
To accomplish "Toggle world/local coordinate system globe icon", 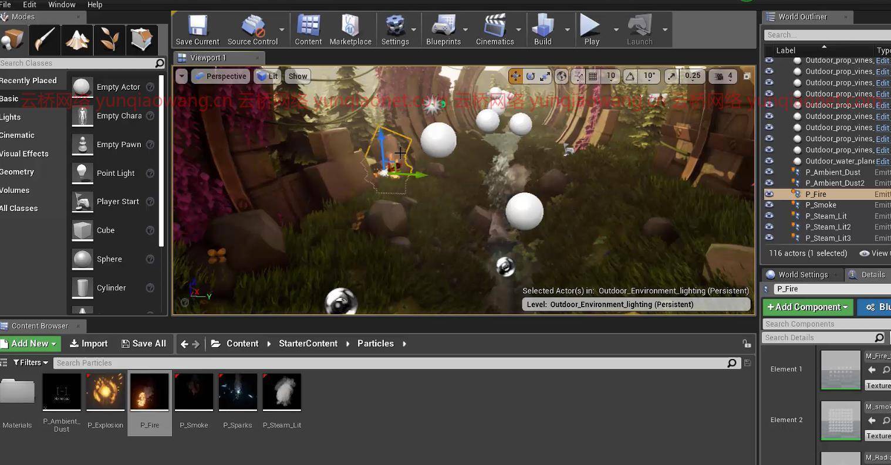I will click(x=562, y=76).
